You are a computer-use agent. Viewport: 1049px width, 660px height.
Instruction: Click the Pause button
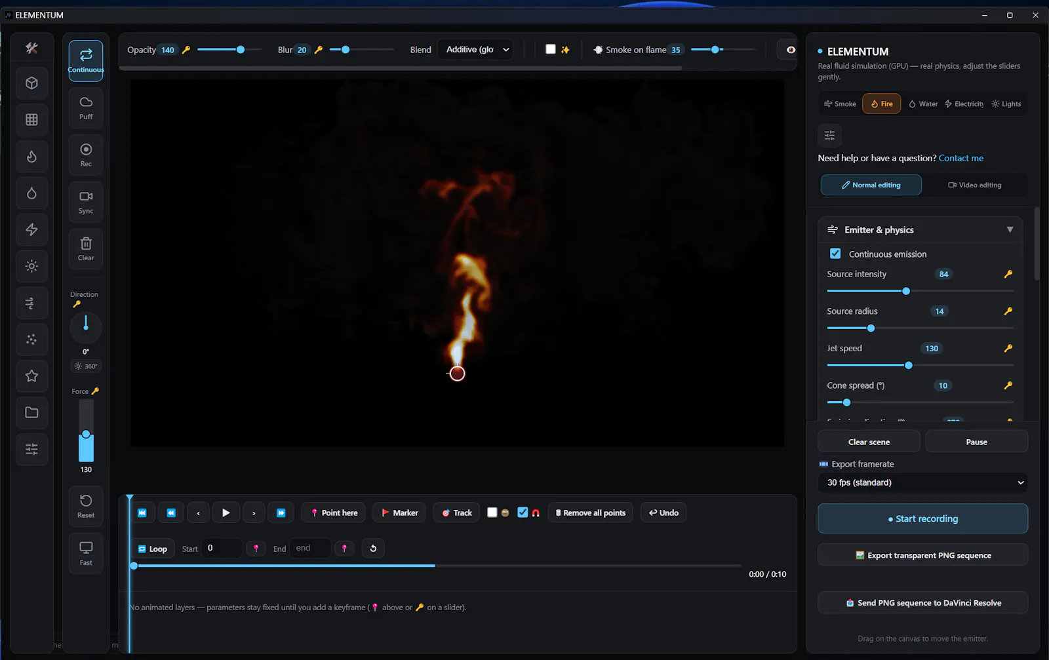pyautogui.click(x=976, y=442)
